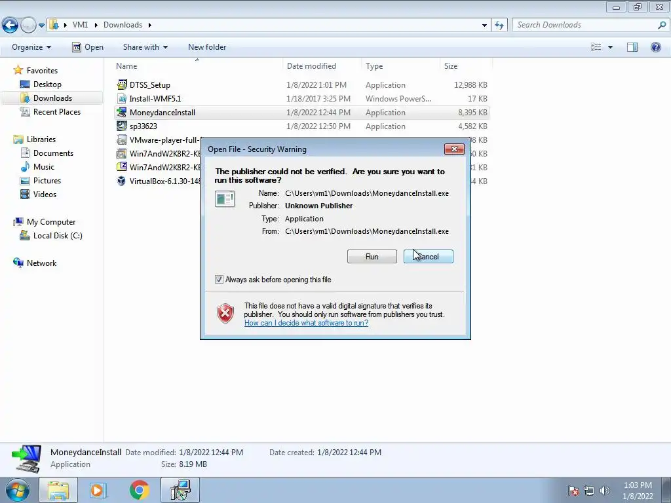Sort by the Name column header

pos(126,66)
